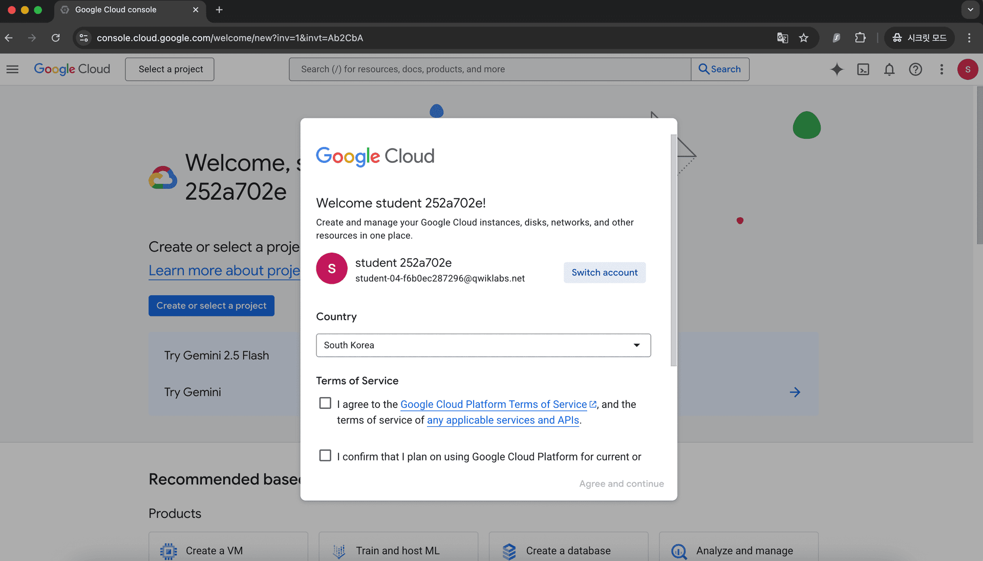Click Create or select a project button
983x561 pixels.
[x=211, y=306]
